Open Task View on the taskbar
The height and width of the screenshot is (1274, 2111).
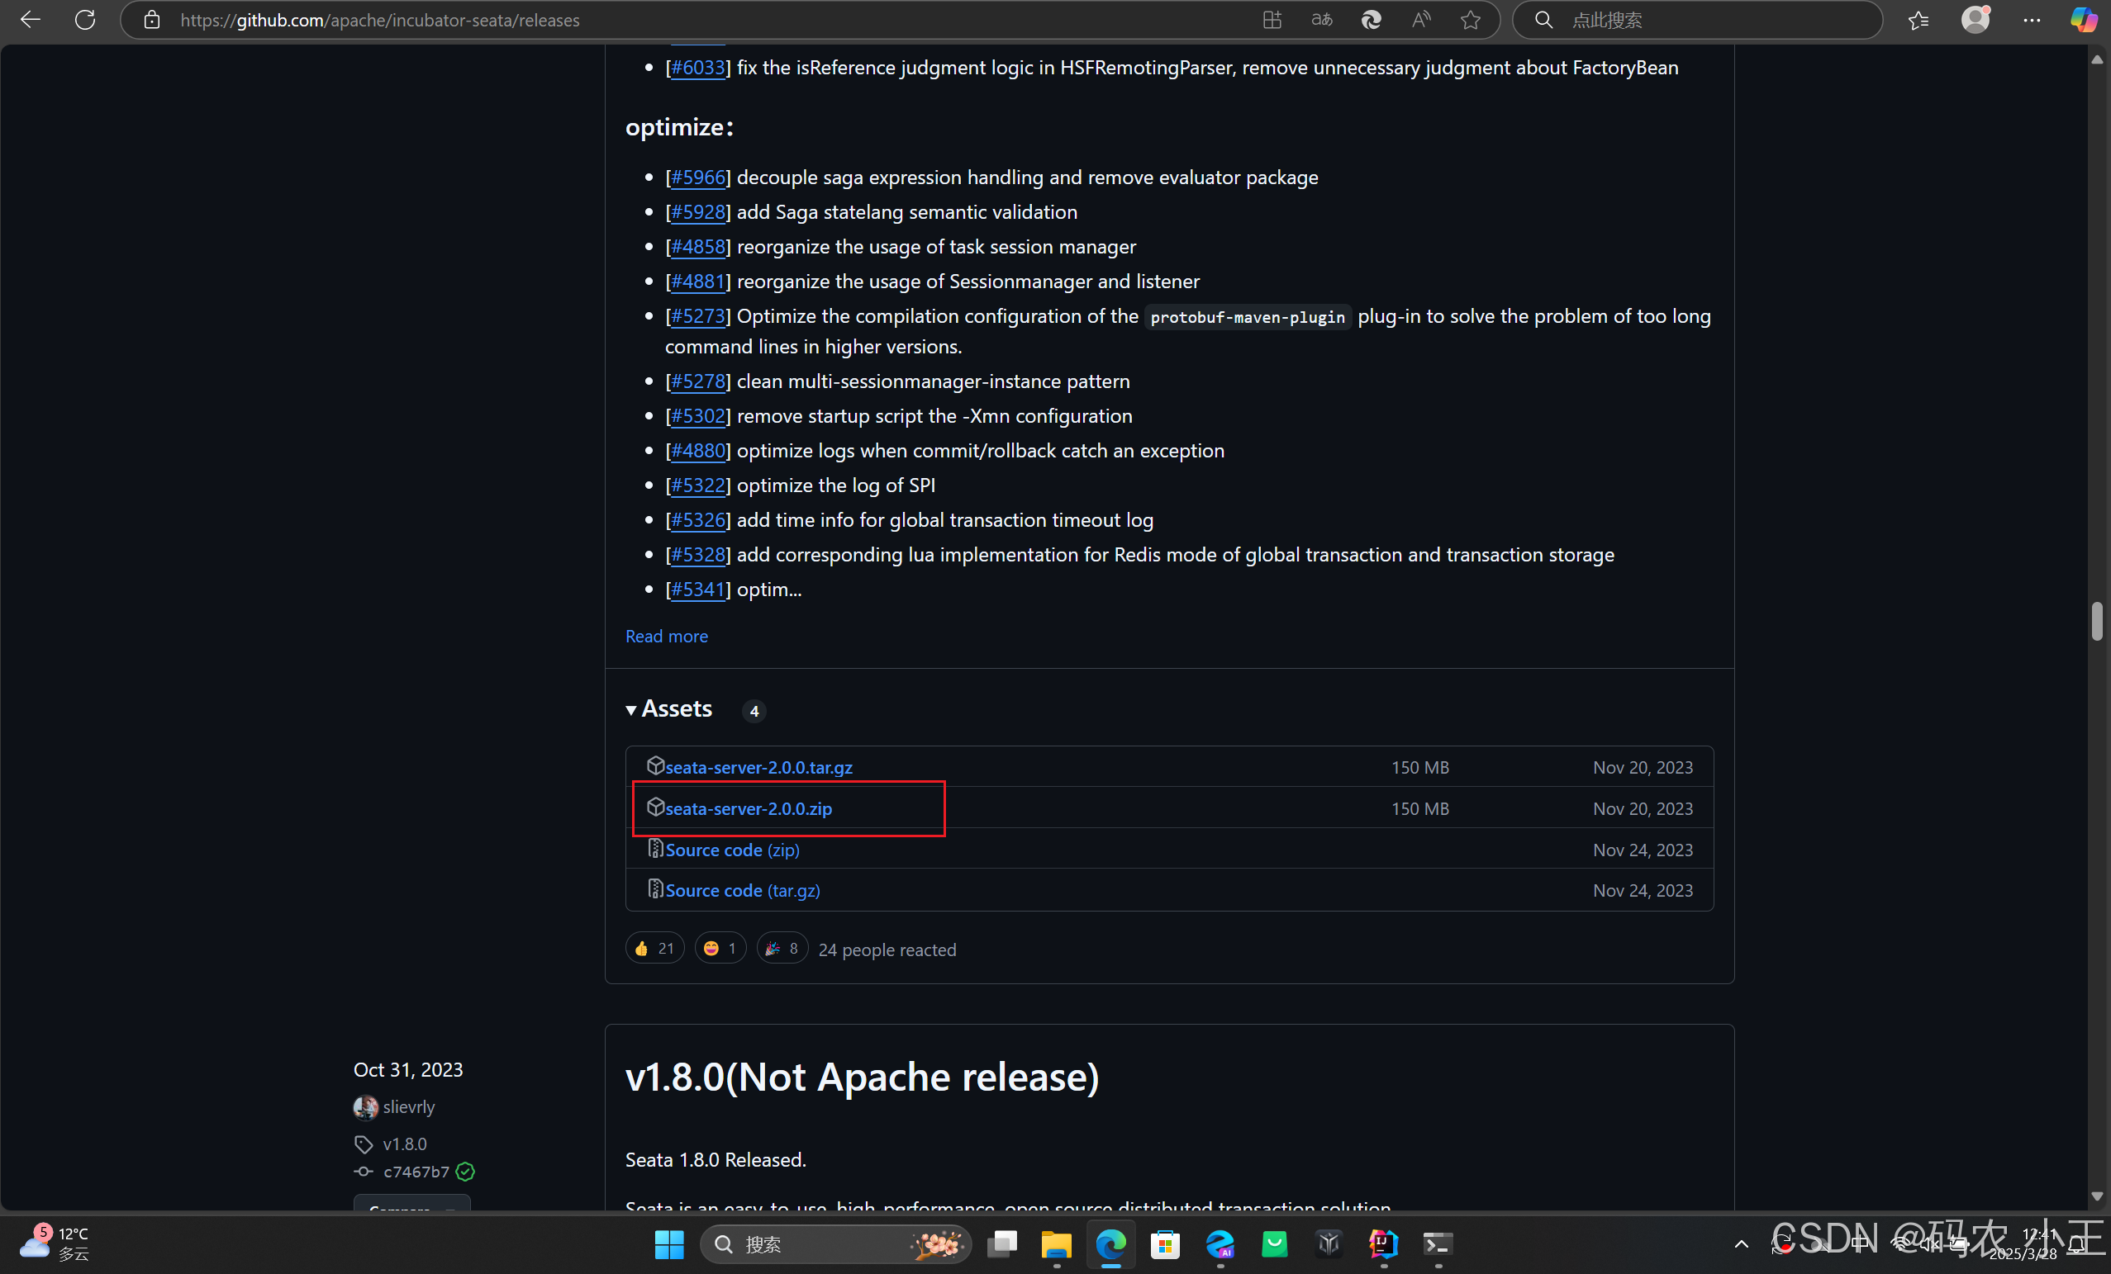(1001, 1244)
